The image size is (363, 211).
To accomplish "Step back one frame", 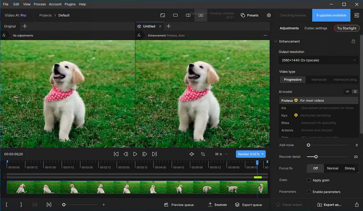I will [x=126, y=154].
